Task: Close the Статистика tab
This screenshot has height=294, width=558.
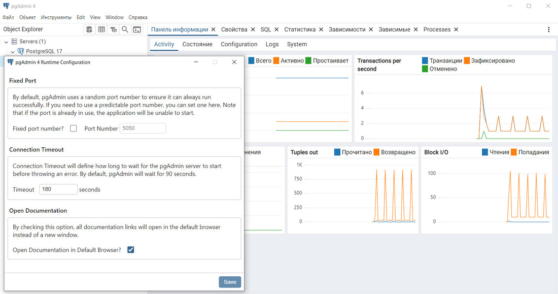Action: [x=321, y=29]
